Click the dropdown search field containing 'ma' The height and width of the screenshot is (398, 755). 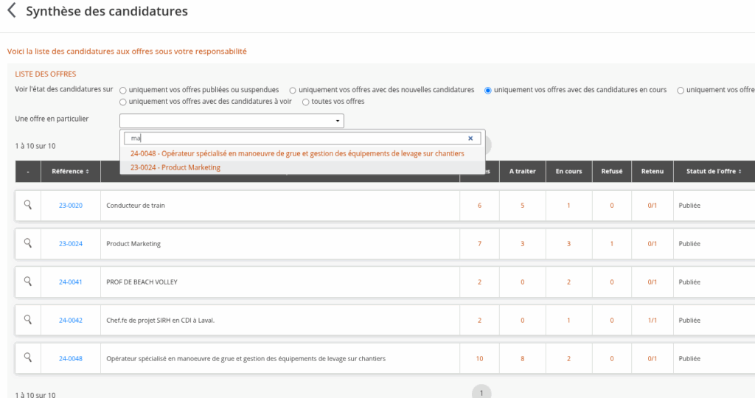click(x=295, y=139)
